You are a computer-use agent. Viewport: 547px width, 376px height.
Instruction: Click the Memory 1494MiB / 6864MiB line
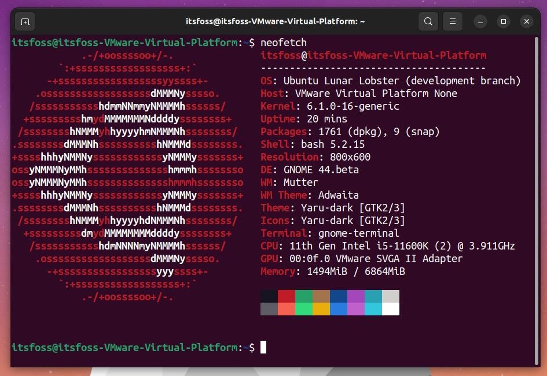(x=333, y=271)
